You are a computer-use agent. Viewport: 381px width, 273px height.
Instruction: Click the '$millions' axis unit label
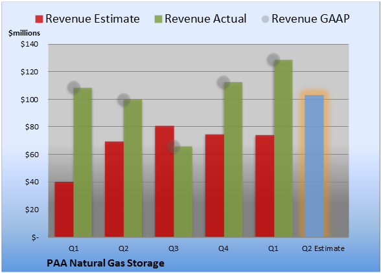(x=24, y=33)
